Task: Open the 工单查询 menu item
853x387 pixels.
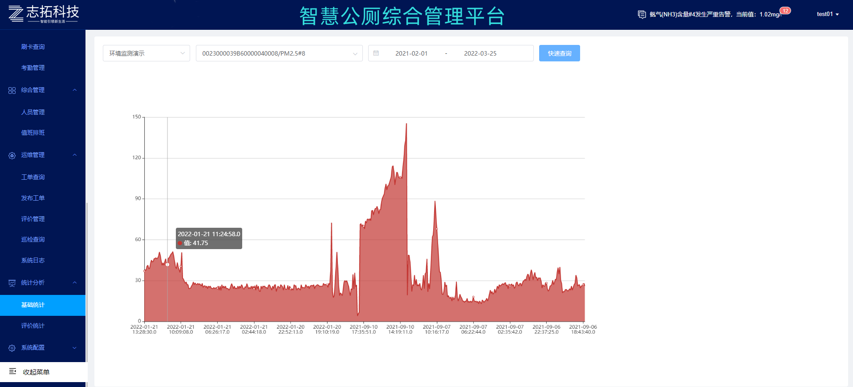Action: pyautogui.click(x=33, y=177)
